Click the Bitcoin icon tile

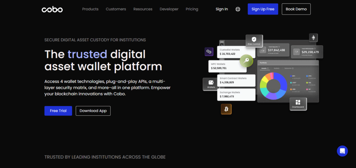click(226, 109)
